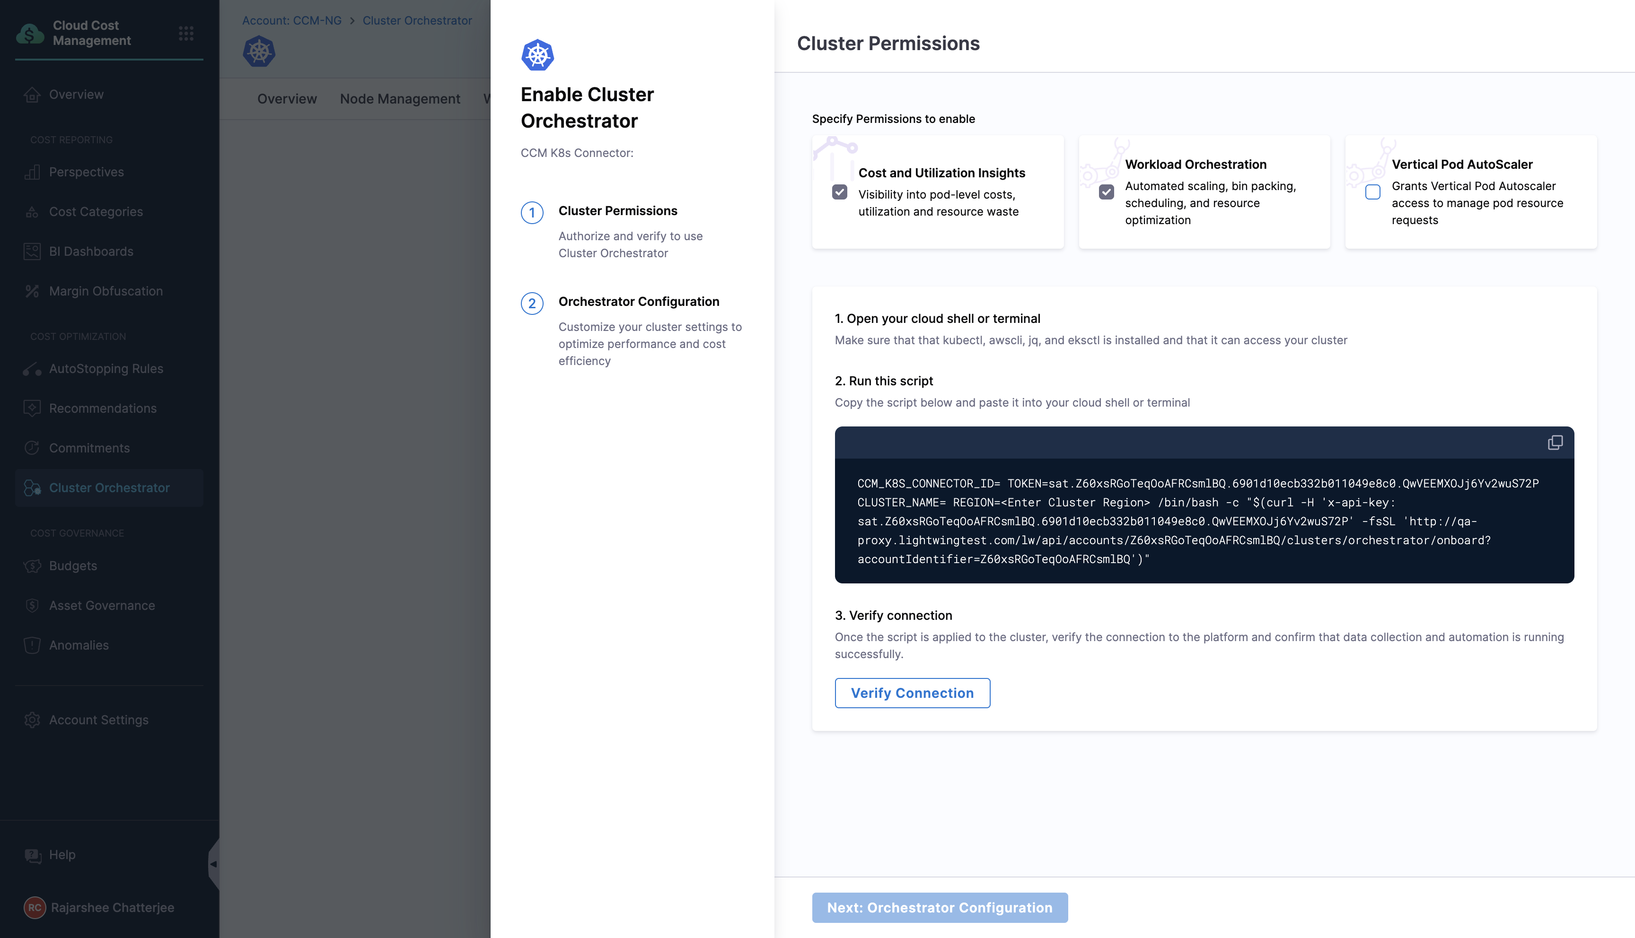Click the Verify Connection button

(912, 693)
